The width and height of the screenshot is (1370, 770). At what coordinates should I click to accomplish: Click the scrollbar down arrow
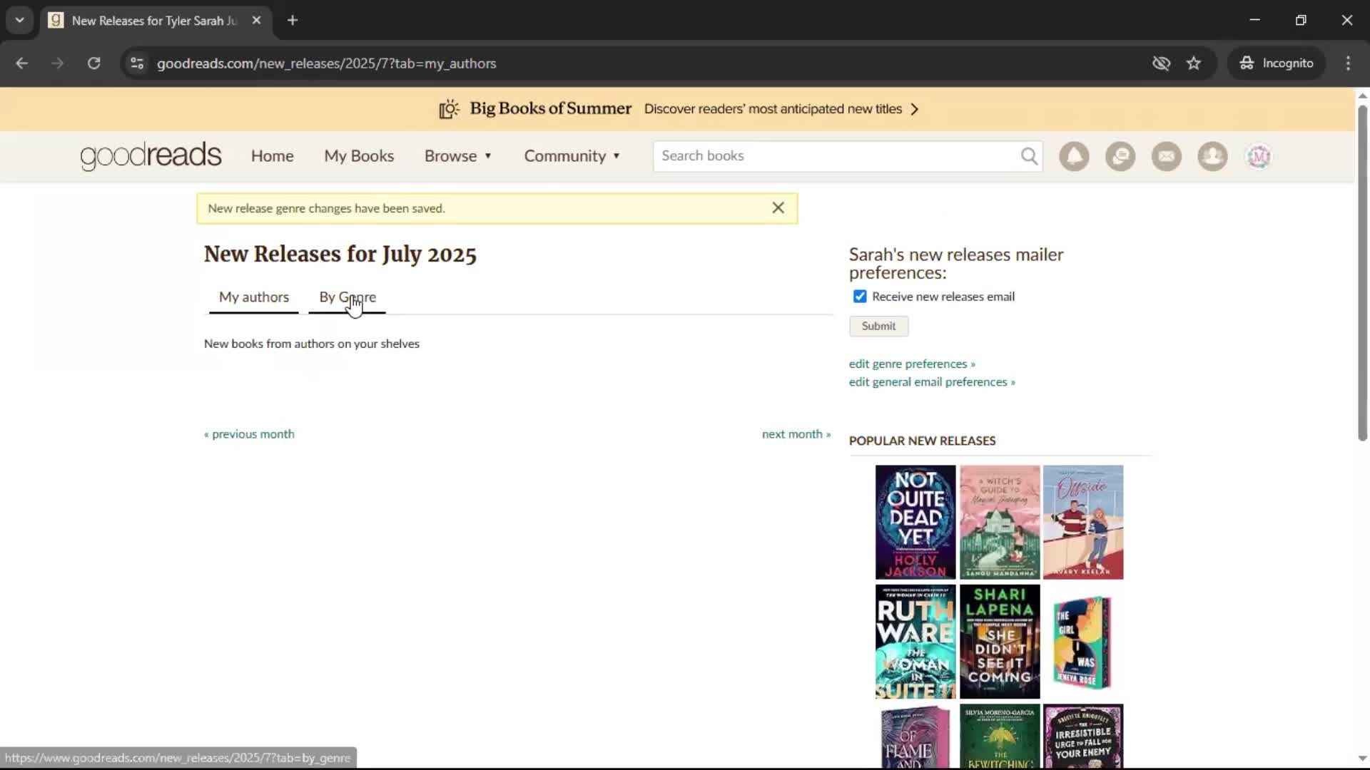(1362, 759)
